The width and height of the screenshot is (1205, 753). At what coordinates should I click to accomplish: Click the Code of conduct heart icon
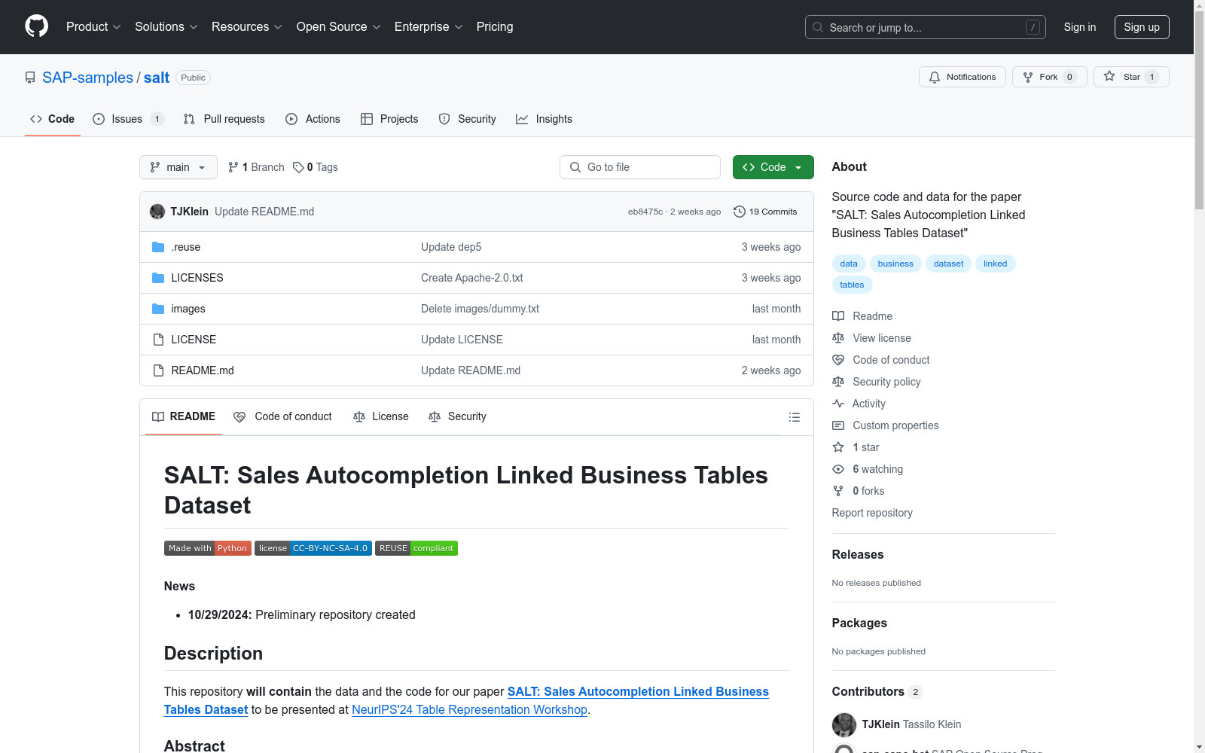pyautogui.click(x=838, y=360)
